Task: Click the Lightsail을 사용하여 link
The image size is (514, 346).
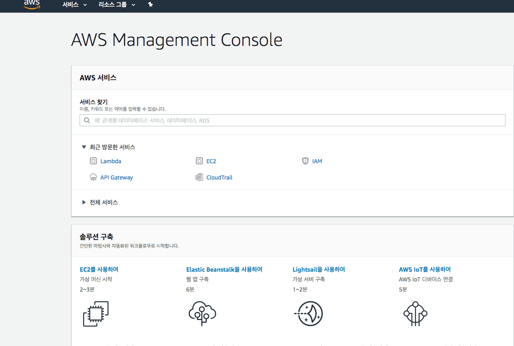Action: coord(319,269)
